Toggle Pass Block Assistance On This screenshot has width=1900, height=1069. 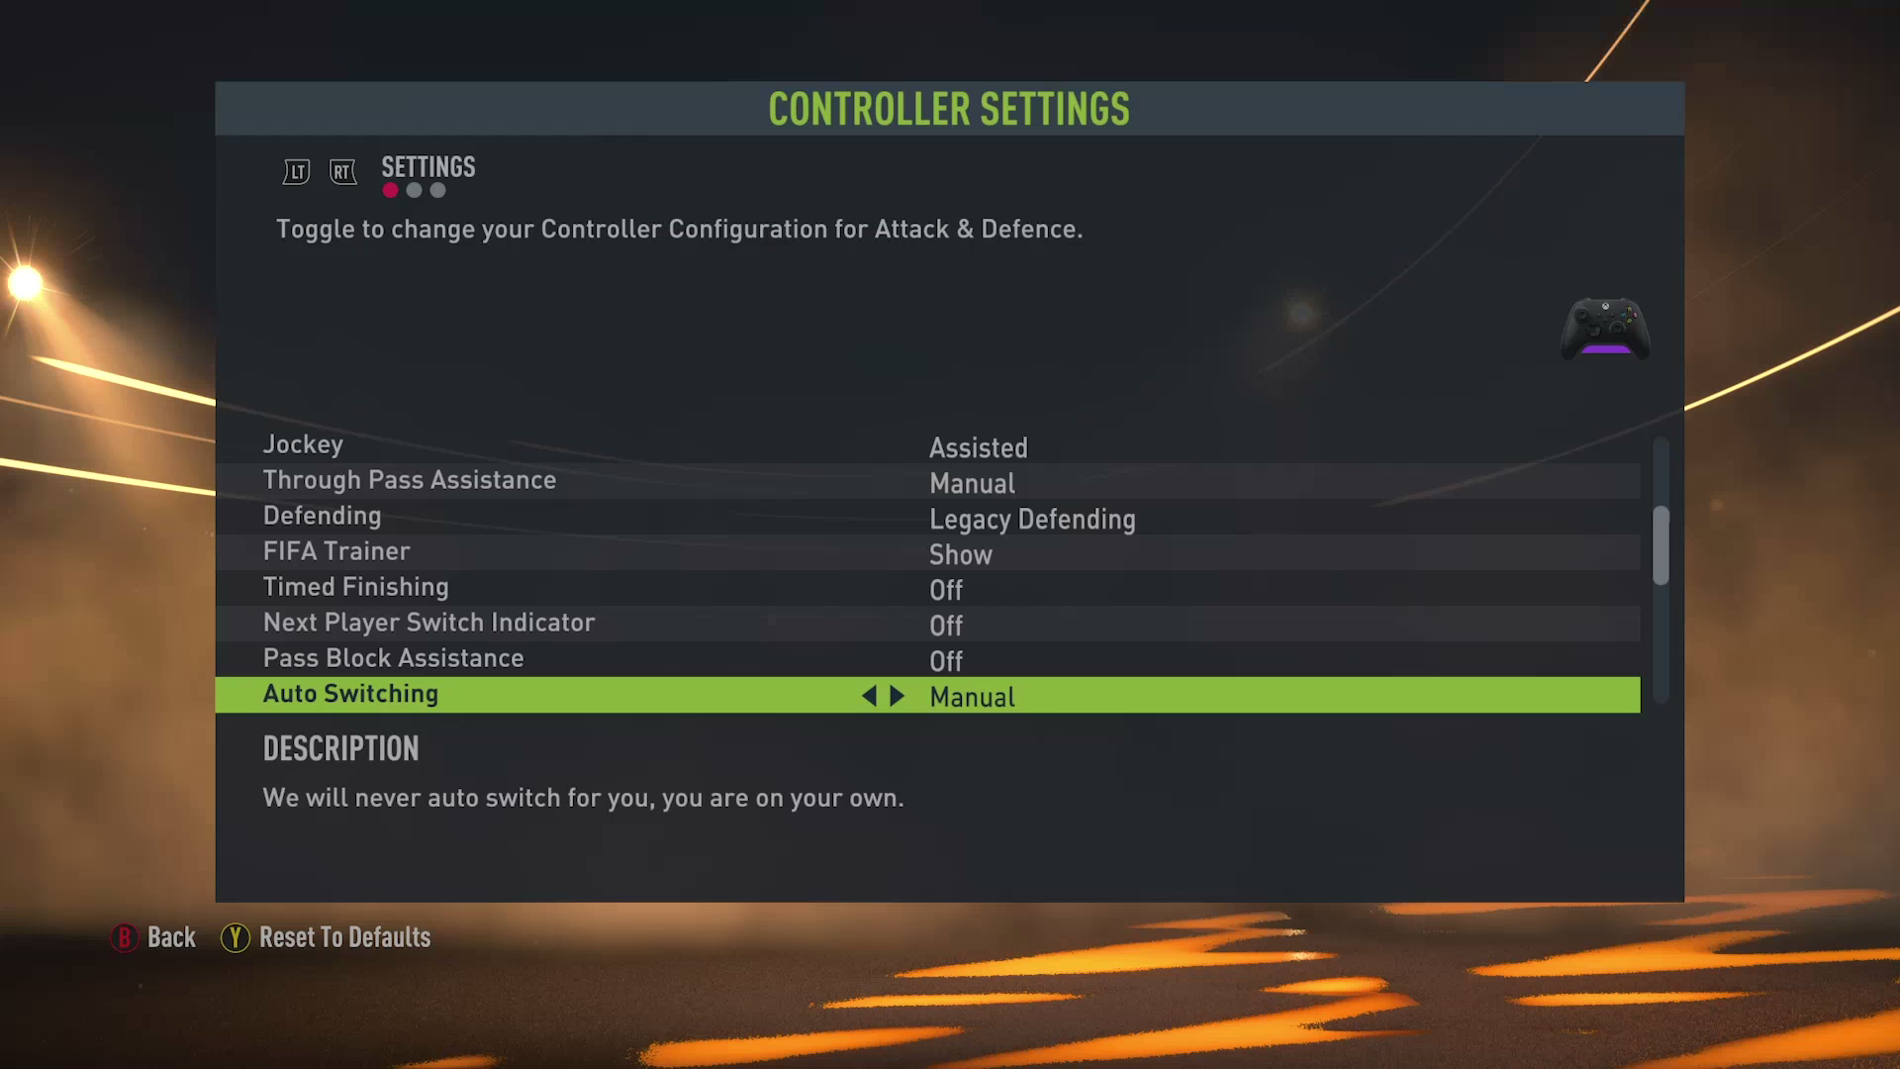tap(949, 659)
